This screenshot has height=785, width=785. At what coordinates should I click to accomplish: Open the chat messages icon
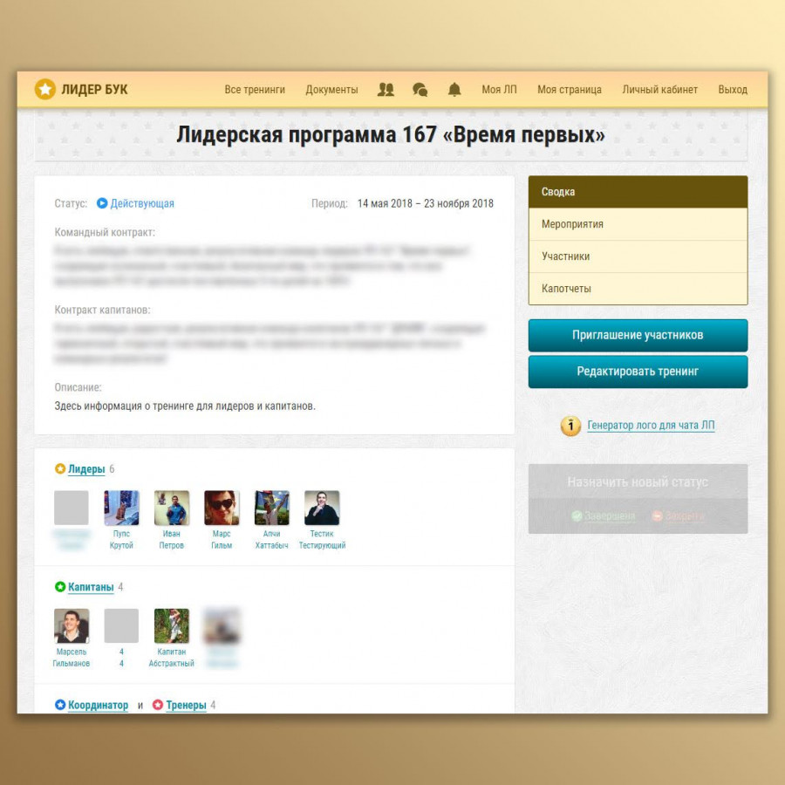pyautogui.click(x=420, y=89)
